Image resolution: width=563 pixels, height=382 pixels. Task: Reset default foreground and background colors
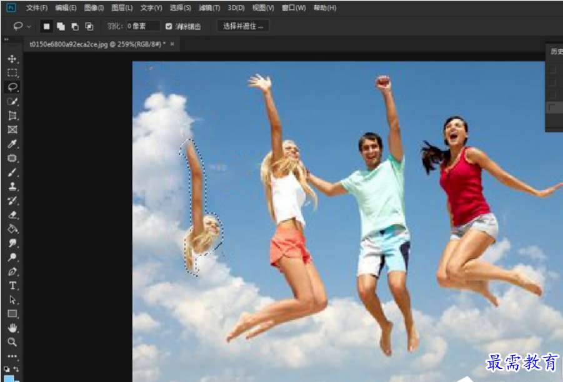click(6, 369)
